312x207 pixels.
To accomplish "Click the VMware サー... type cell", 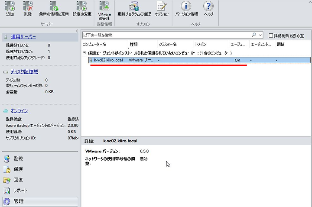I will click(x=141, y=60).
